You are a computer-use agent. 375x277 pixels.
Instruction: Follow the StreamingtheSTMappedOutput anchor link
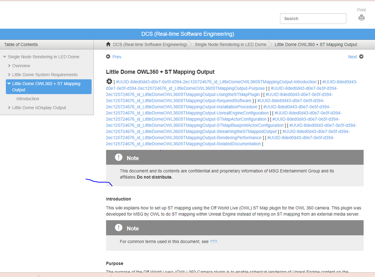[x=191, y=132]
